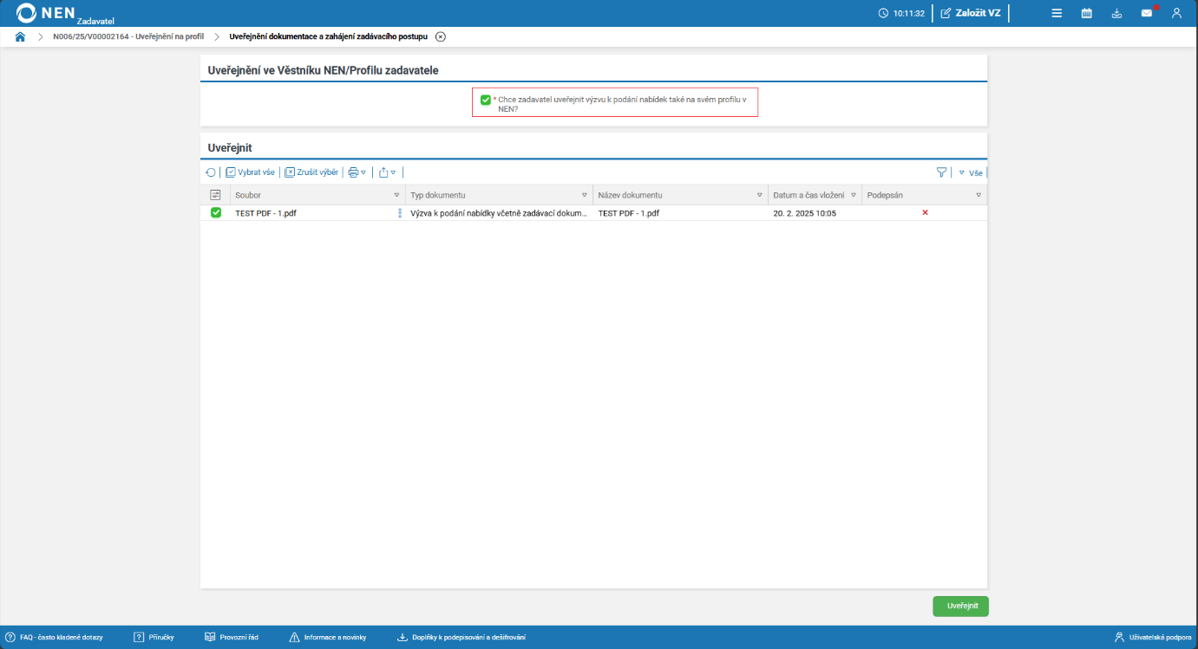The width and height of the screenshot is (1198, 649).
Task: Click the Založit VZ button
Action: (x=971, y=13)
